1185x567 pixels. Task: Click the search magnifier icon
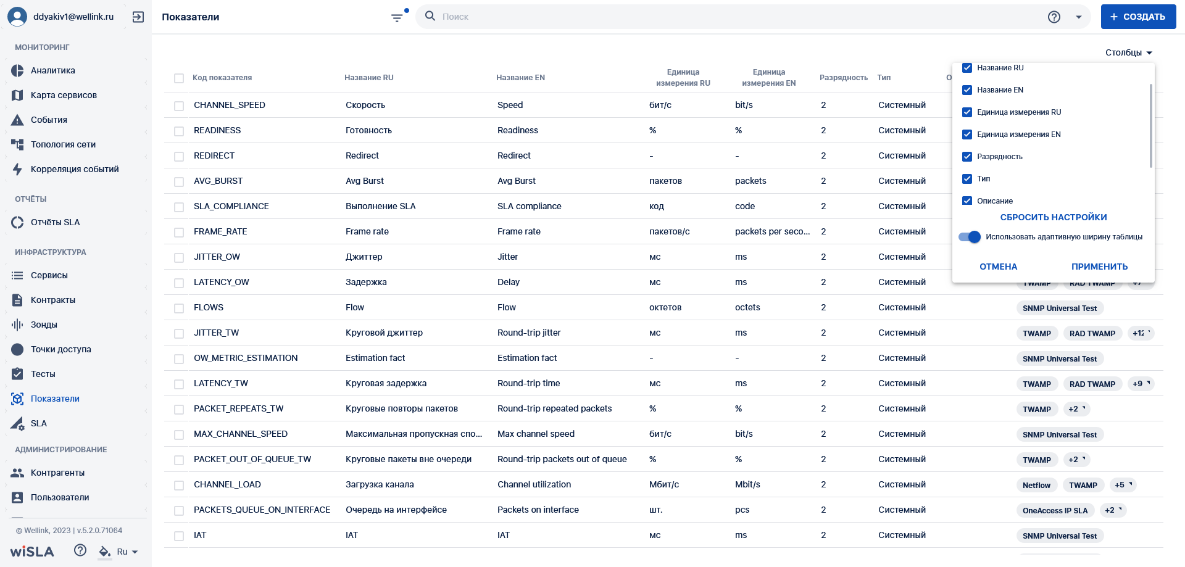pos(430,16)
